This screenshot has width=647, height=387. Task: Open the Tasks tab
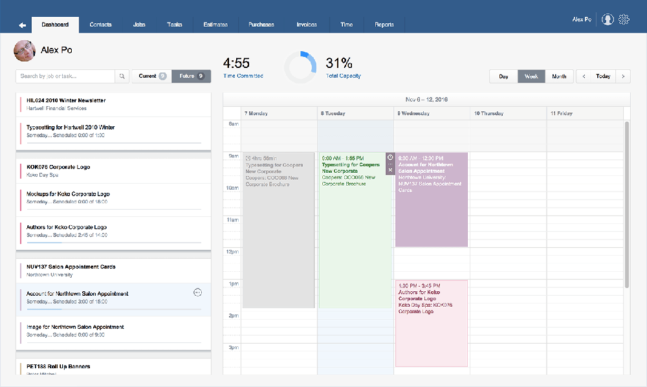pyautogui.click(x=175, y=25)
